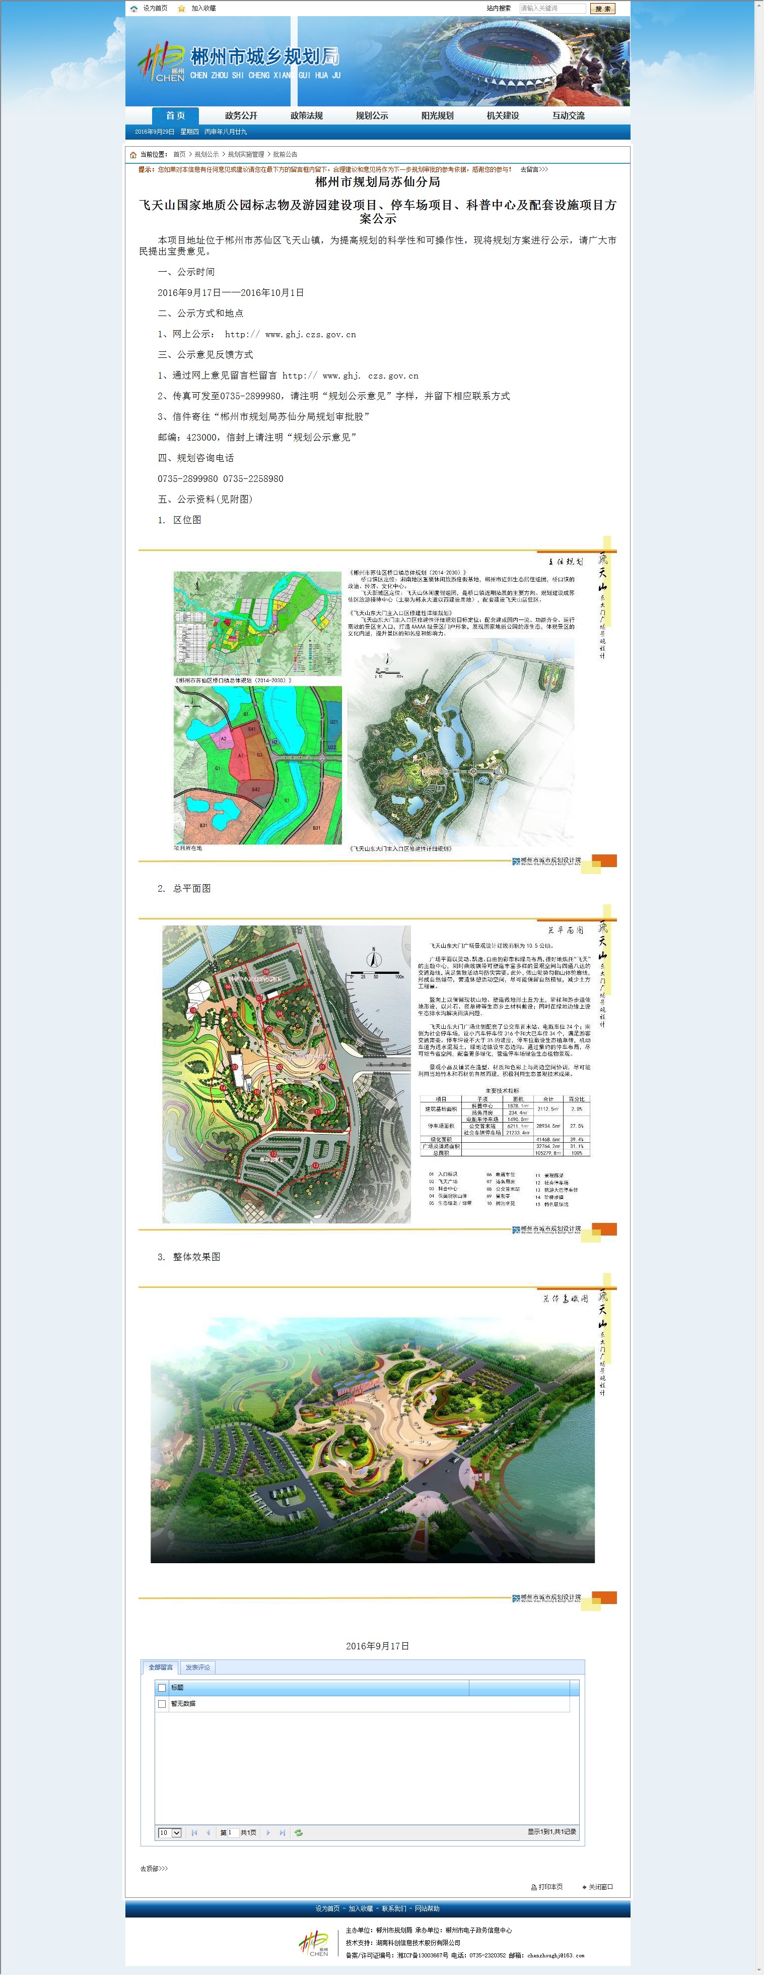The image size is (764, 1975).
Task: Click the home icon beside 设为首页
Action: pyautogui.click(x=134, y=9)
